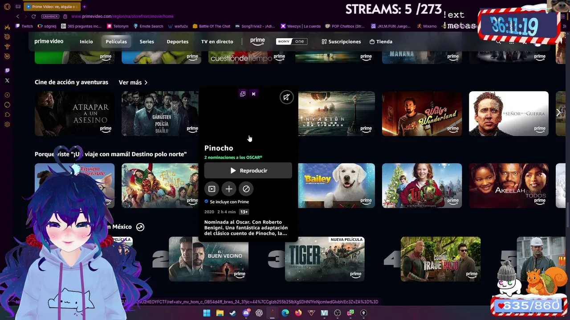Open Discord from the taskbar
Image resolution: width=570 pixels, height=320 pixels.
coord(246,313)
